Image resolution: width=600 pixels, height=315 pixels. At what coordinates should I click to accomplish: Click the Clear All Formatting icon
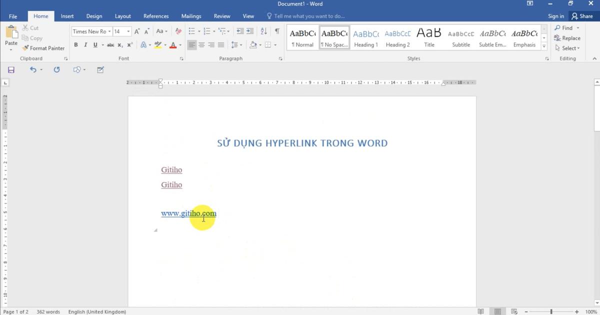[178, 31]
